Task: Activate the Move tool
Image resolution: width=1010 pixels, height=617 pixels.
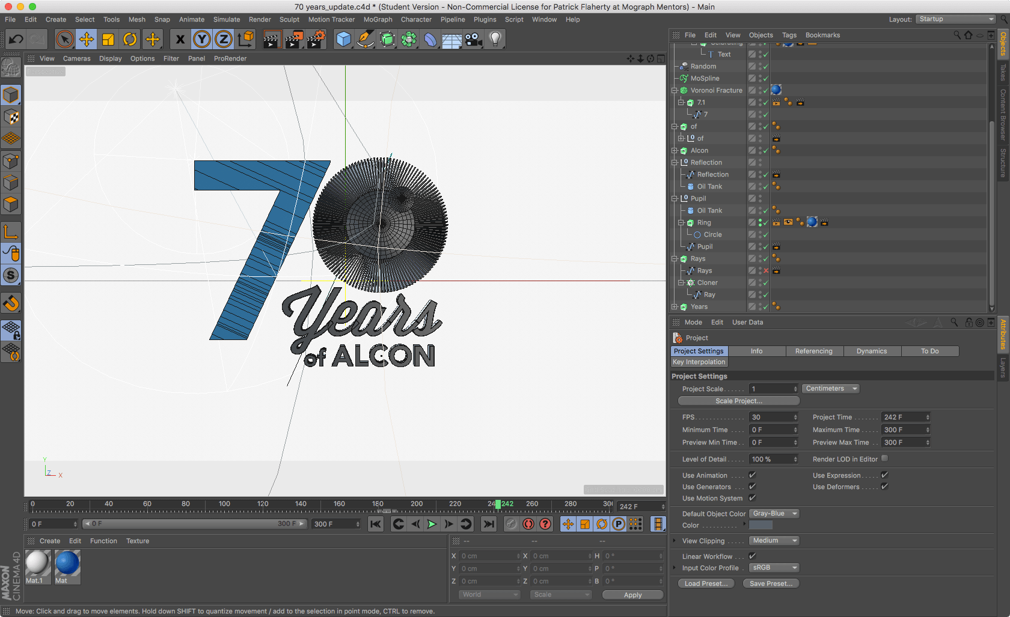Action: [86, 40]
